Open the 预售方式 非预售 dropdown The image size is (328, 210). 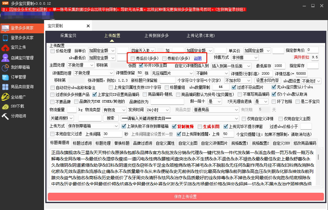(x=245, y=57)
